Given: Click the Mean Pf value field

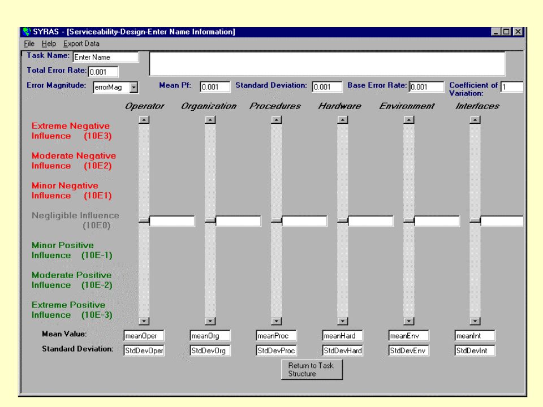Looking at the screenshot, I should coord(215,87).
